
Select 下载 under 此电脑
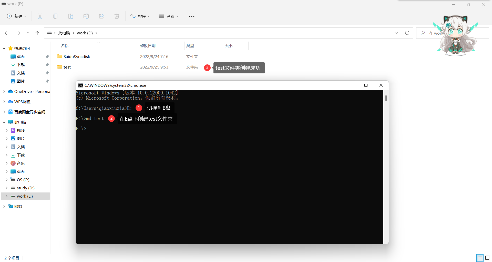(x=18, y=155)
